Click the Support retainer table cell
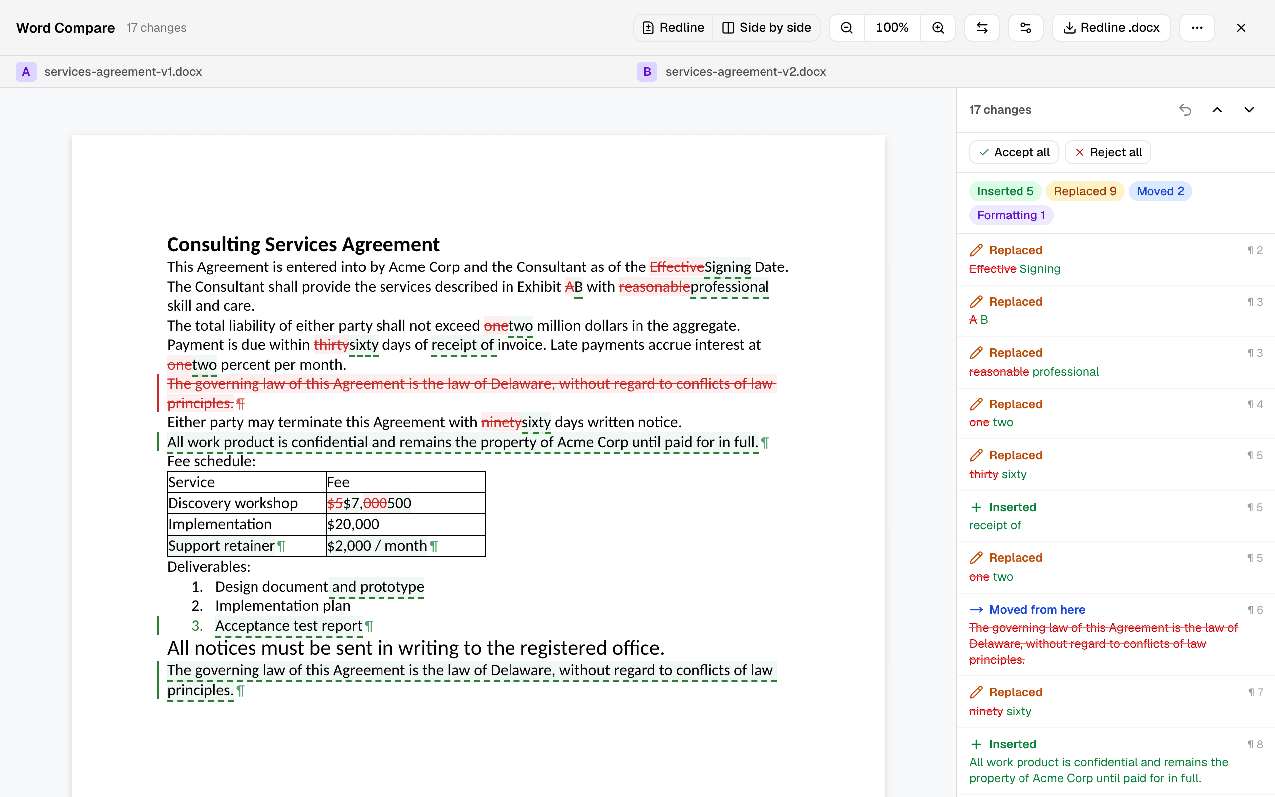Screen dimensions: 1275x797 click(x=247, y=546)
